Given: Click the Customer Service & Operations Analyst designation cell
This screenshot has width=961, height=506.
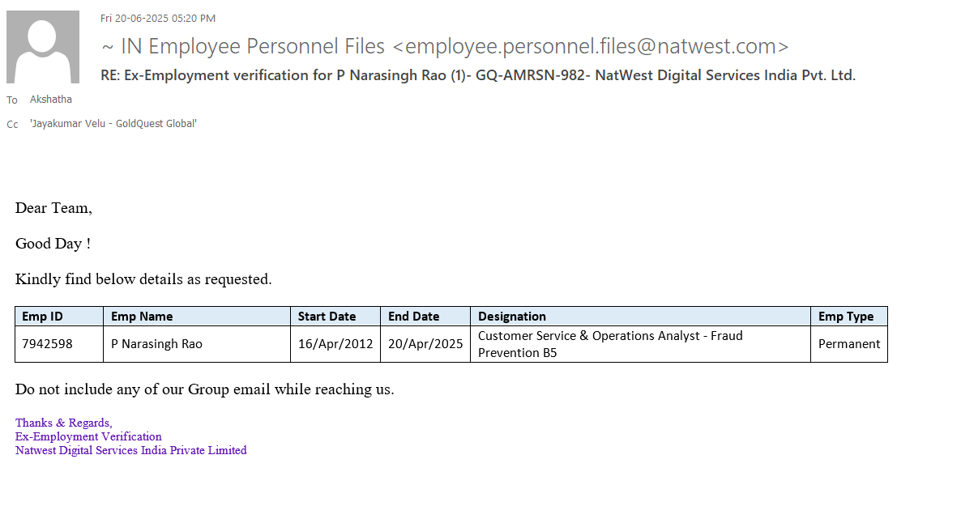Looking at the screenshot, I should click(x=610, y=344).
